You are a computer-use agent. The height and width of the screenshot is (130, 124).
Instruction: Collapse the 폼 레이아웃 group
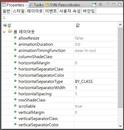(x=4, y=32)
